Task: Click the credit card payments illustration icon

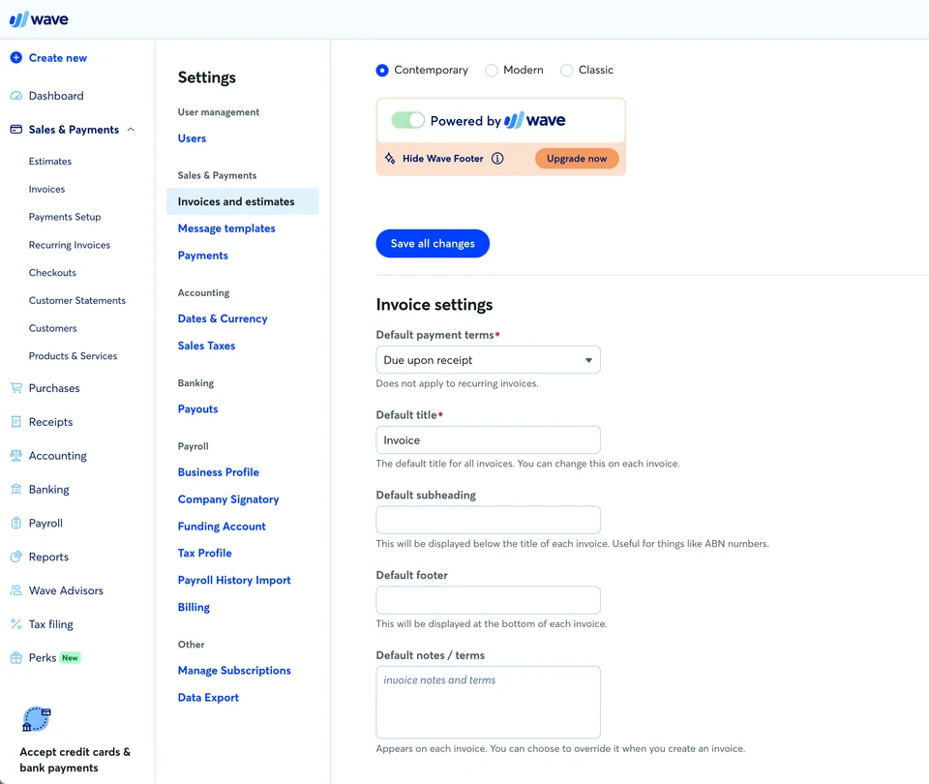Action: coord(37,719)
